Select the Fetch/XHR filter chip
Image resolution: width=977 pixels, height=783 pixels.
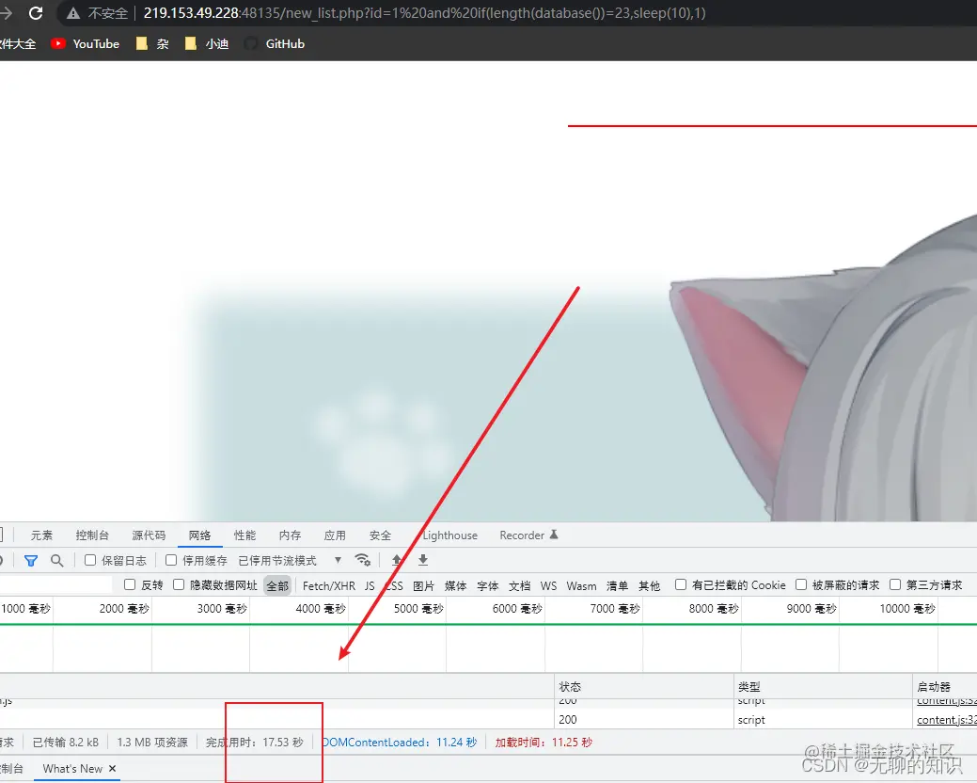[x=328, y=583]
